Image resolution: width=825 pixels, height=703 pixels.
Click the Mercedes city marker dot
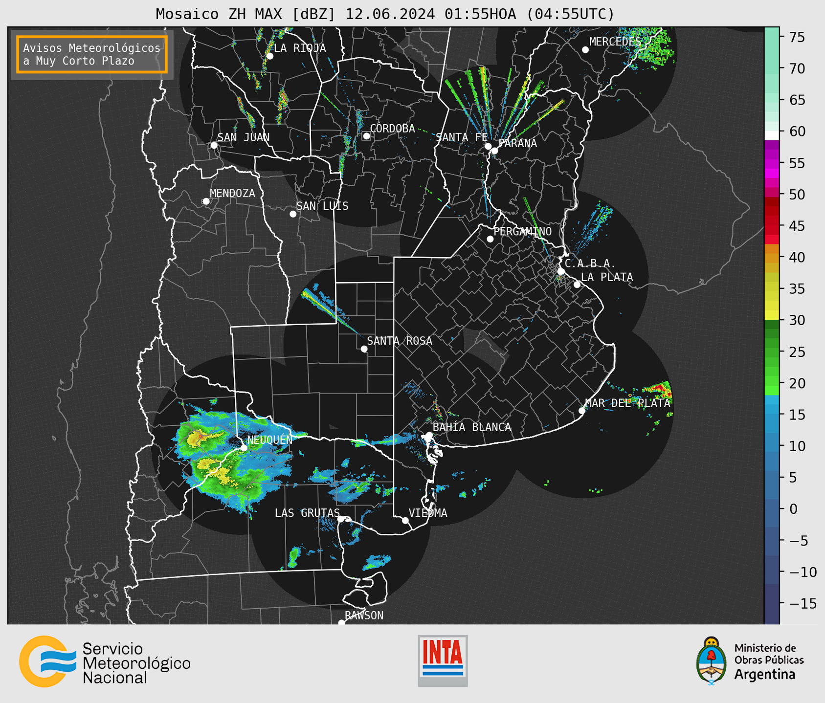585,50
